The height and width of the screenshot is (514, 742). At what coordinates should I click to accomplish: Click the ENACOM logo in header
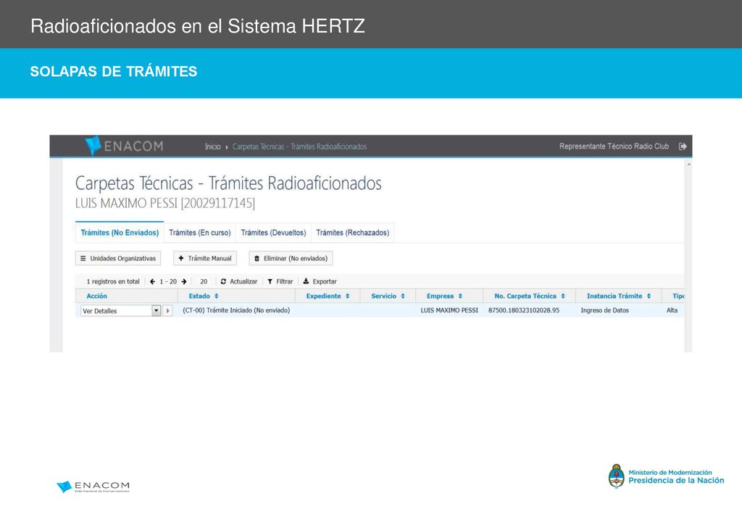tap(125, 146)
